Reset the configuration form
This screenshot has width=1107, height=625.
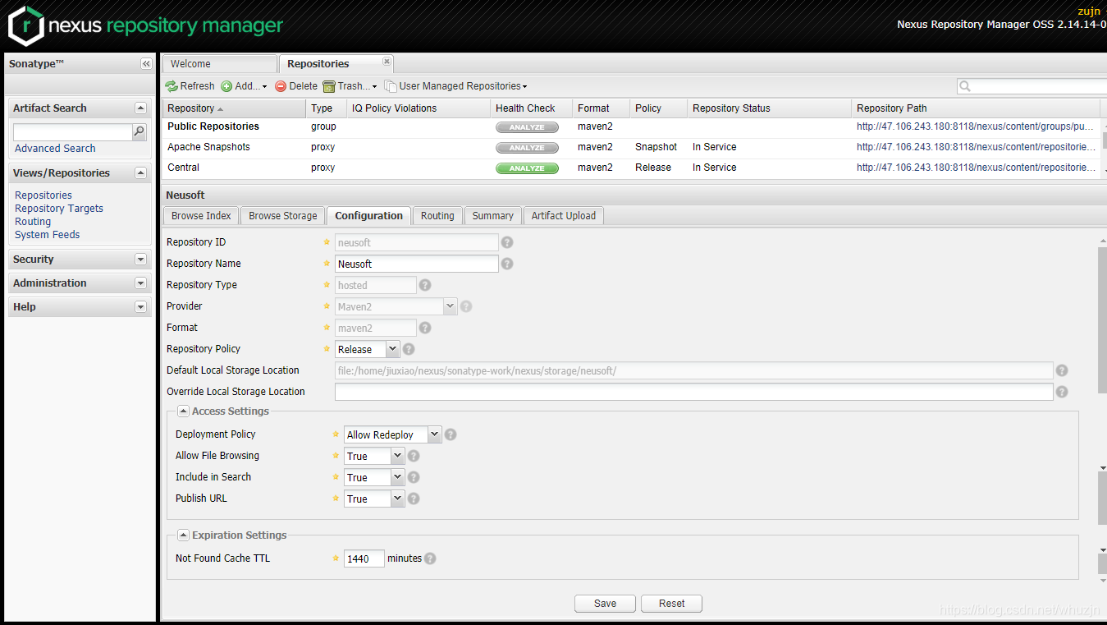point(671,604)
